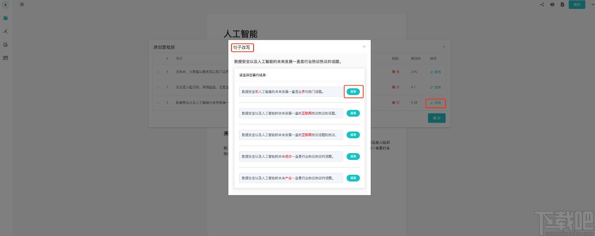Screen dimensions: 595x236
Task: Open the image gallery icon in the left sidebar
Action: 5,58
